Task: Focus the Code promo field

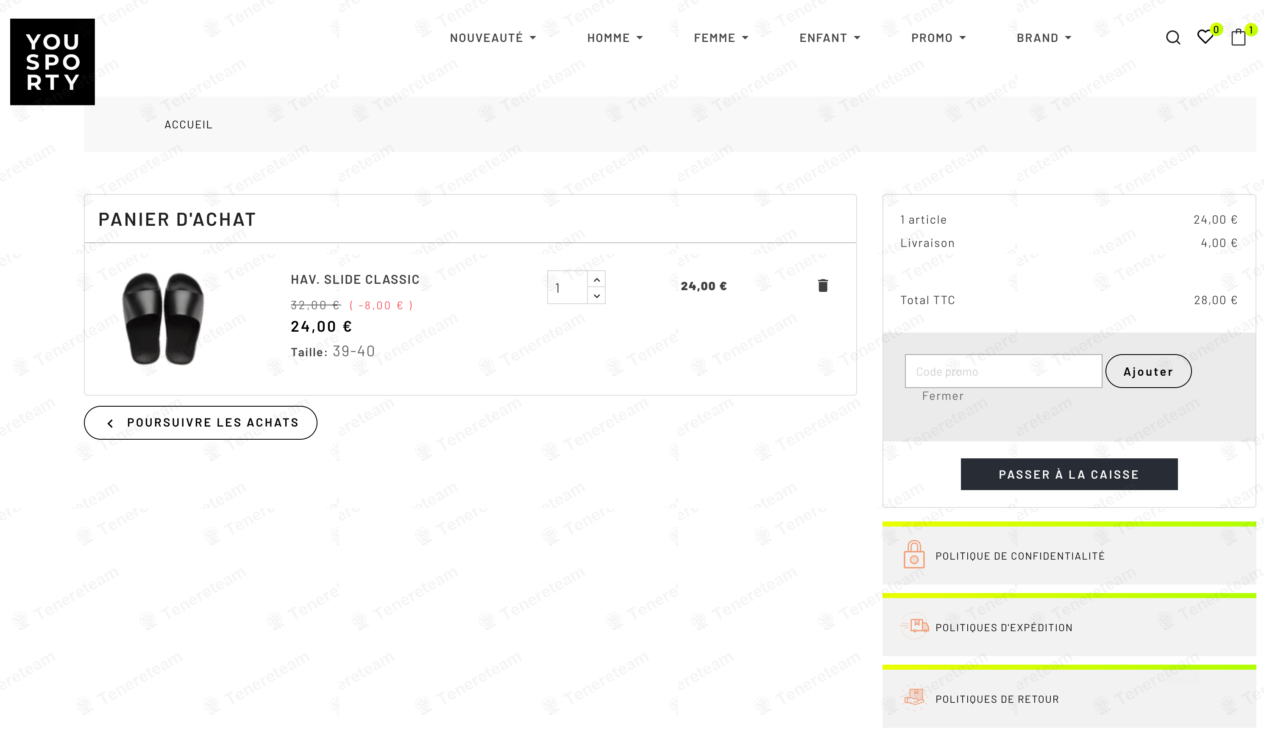Action: (x=1003, y=371)
